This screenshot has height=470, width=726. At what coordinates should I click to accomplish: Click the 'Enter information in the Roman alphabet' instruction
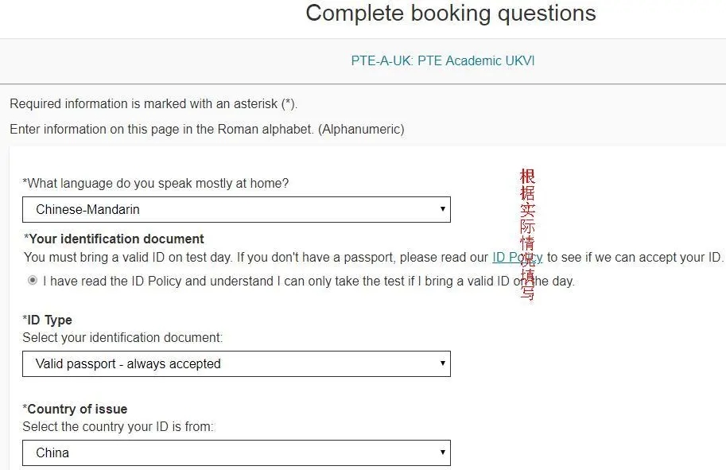coord(207,129)
